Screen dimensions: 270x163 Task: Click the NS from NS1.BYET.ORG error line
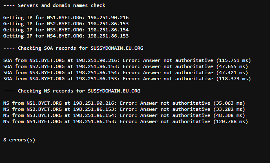pos(124,103)
